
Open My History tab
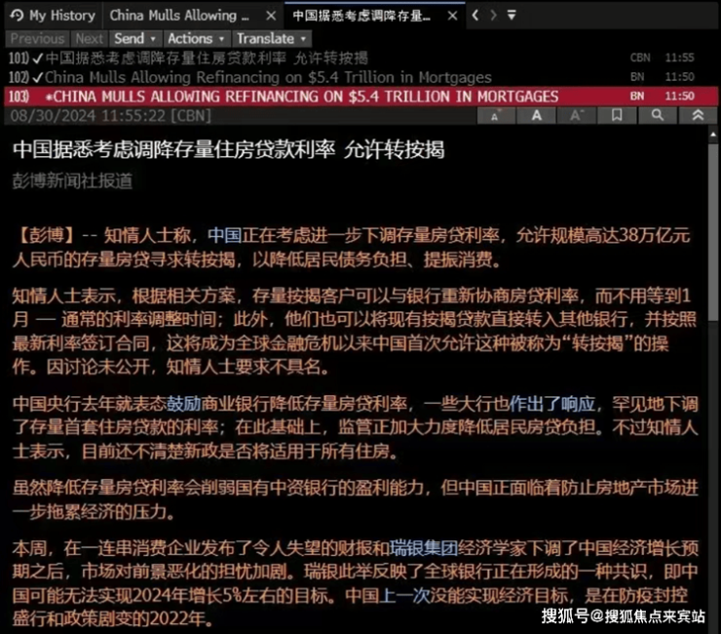tap(54, 16)
